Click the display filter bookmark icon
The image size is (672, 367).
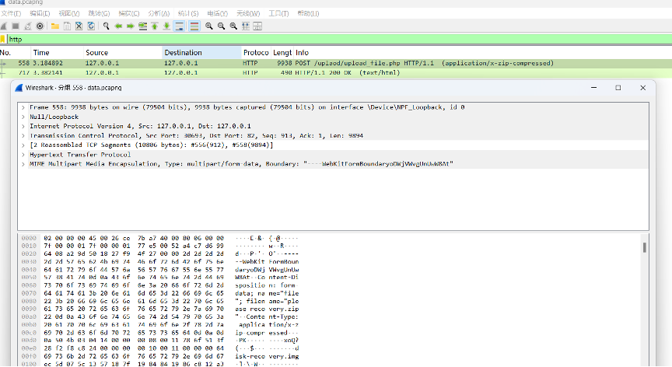pyautogui.click(x=2, y=40)
